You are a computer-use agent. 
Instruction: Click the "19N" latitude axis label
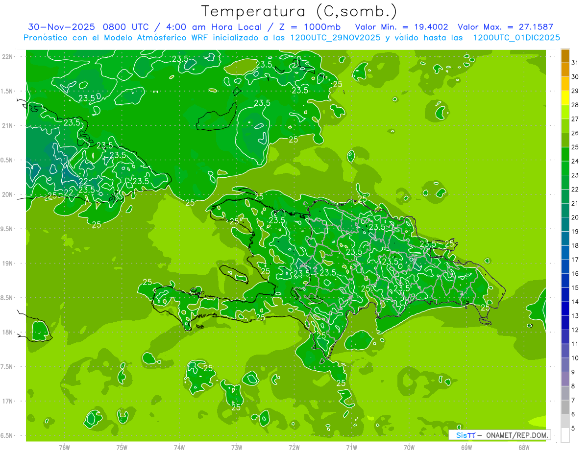click(8, 263)
